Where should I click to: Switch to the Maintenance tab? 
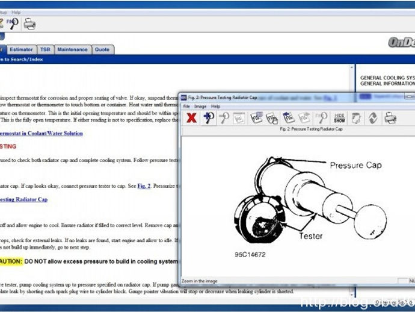(73, 49)
